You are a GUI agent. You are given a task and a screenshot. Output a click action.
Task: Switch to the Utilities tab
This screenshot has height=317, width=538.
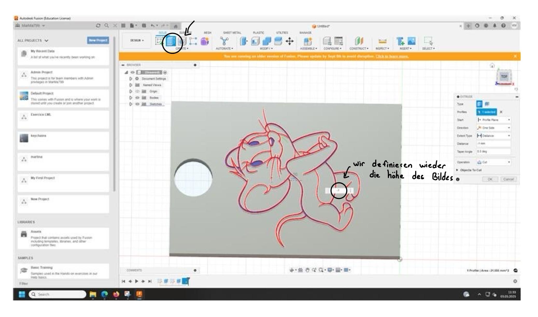(x=282, y=33)
